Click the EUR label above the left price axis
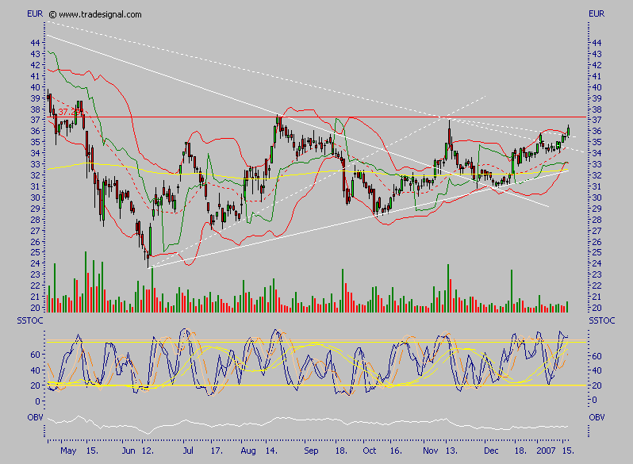633x464 pixels. [x=35, y=13]
